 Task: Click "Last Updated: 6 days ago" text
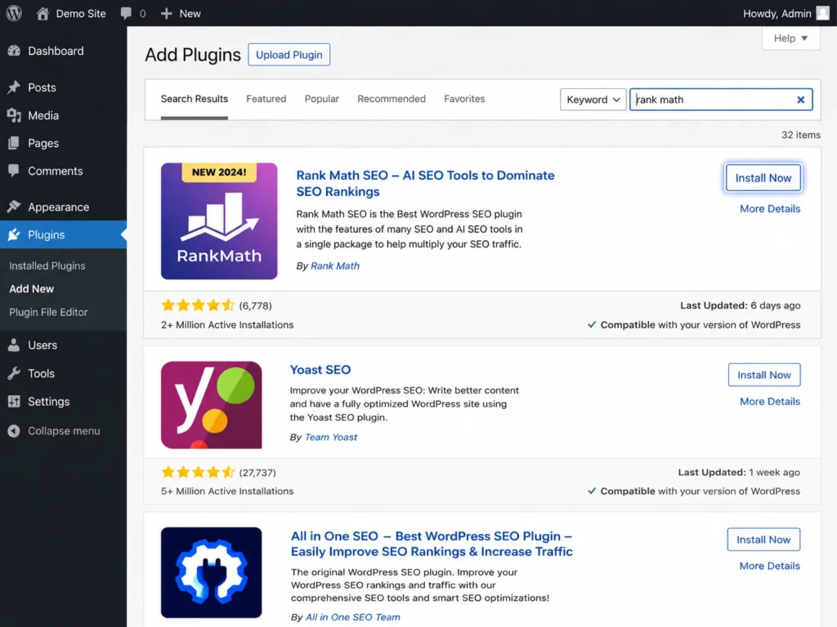(x=740, y=305)
